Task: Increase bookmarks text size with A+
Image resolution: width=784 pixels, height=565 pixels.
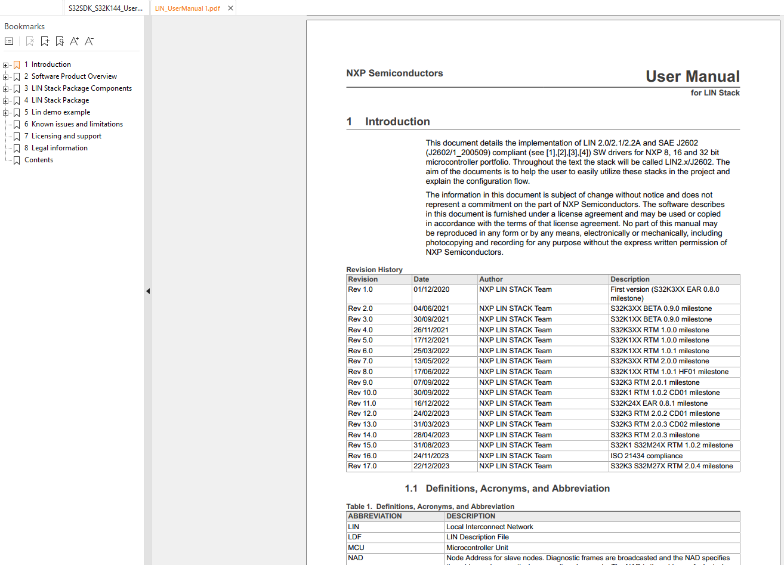Action: 74,41
